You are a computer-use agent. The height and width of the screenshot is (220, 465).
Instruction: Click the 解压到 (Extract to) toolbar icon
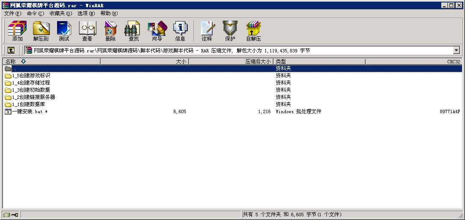pos(41,31)
